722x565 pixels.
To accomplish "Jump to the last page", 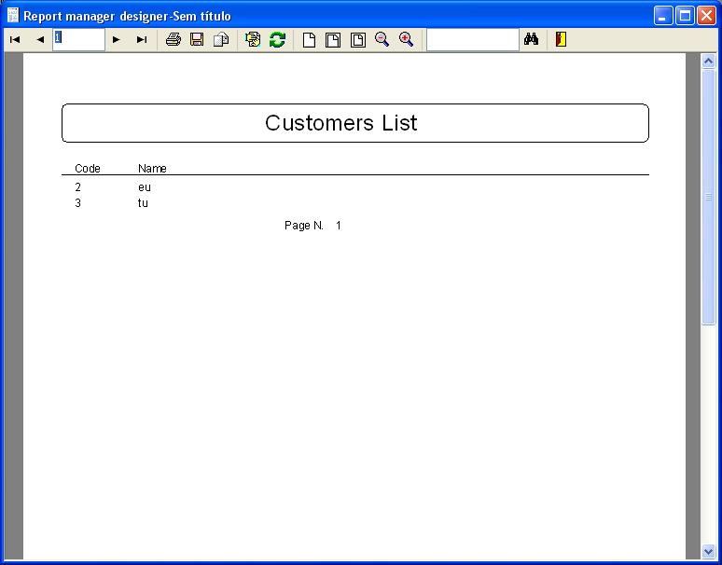I will click(x=142, y=39).
